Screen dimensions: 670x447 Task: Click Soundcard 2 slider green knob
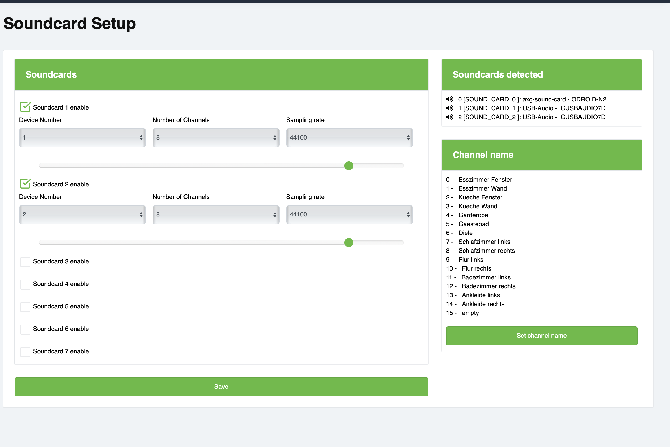pyautogui.click(x=349, y=243)
